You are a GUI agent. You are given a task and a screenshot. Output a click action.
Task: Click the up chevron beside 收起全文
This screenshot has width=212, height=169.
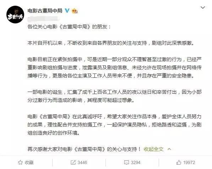[169, 149]
